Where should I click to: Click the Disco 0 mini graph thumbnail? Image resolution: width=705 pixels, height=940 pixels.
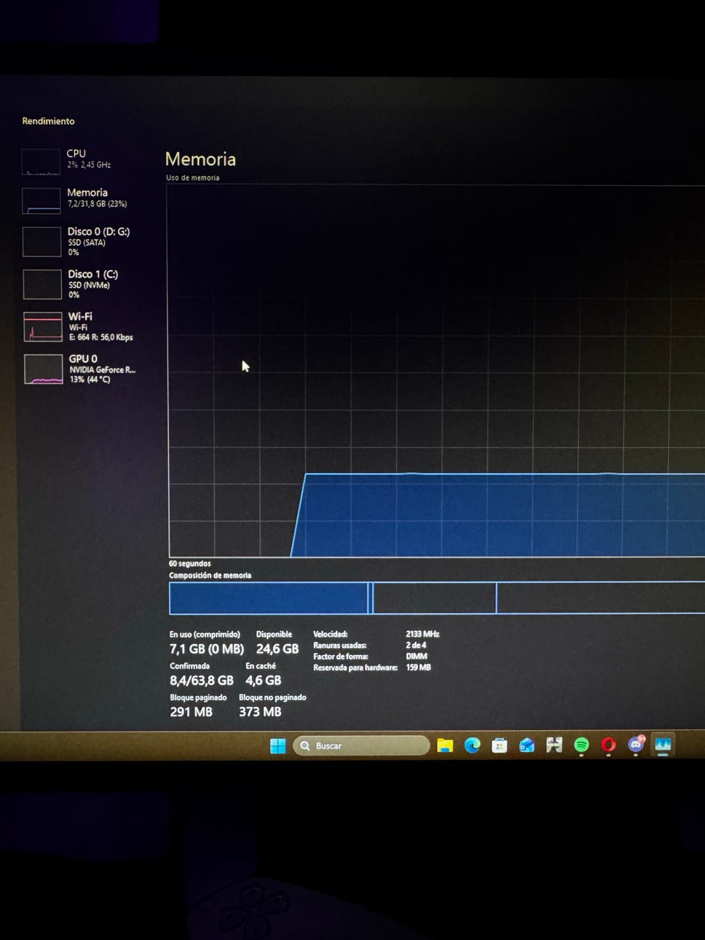(x=42, y=242)
